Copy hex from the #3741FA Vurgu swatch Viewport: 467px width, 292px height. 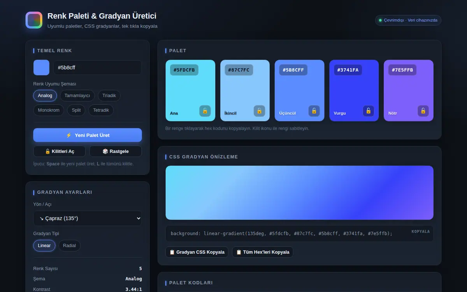[354, 90]
